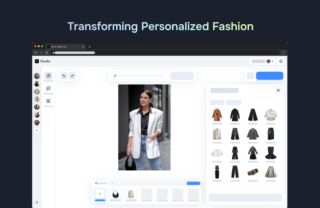320x208 pixels.
Task: Reload the page in the browser
Action: pos(47,53)
